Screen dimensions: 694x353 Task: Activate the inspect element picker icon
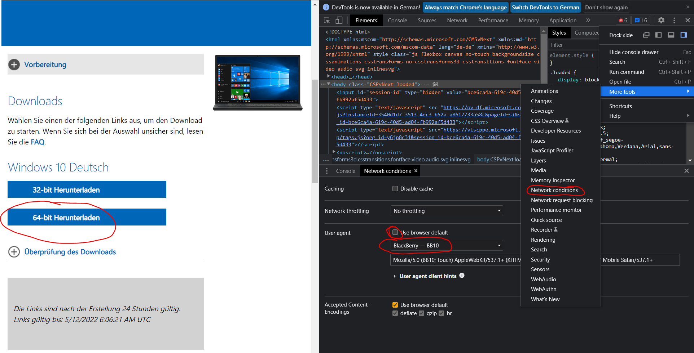327,21
